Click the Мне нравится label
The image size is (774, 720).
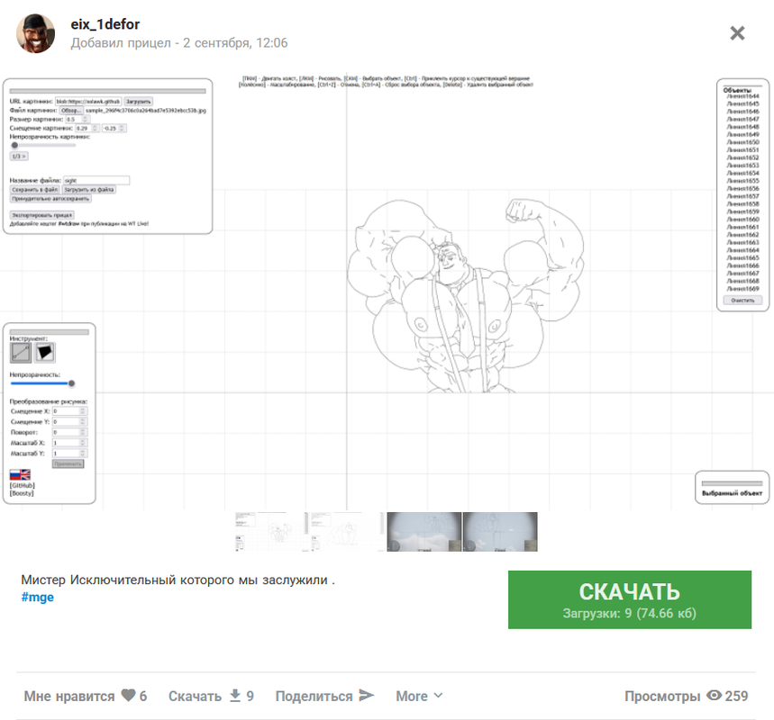tap(69, 696)
